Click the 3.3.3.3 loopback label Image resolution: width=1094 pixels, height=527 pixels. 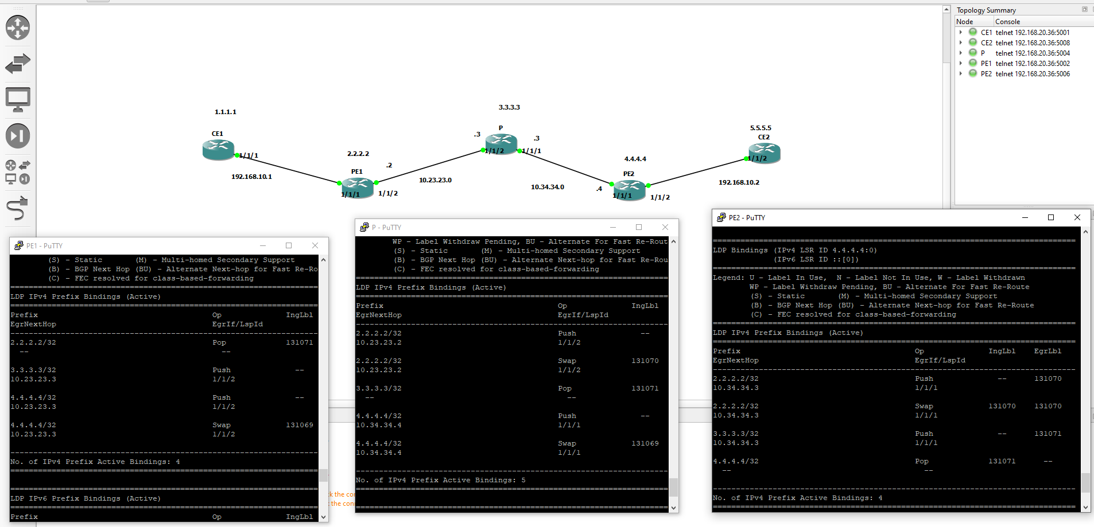pyautogui.click(x=509, y=107)
